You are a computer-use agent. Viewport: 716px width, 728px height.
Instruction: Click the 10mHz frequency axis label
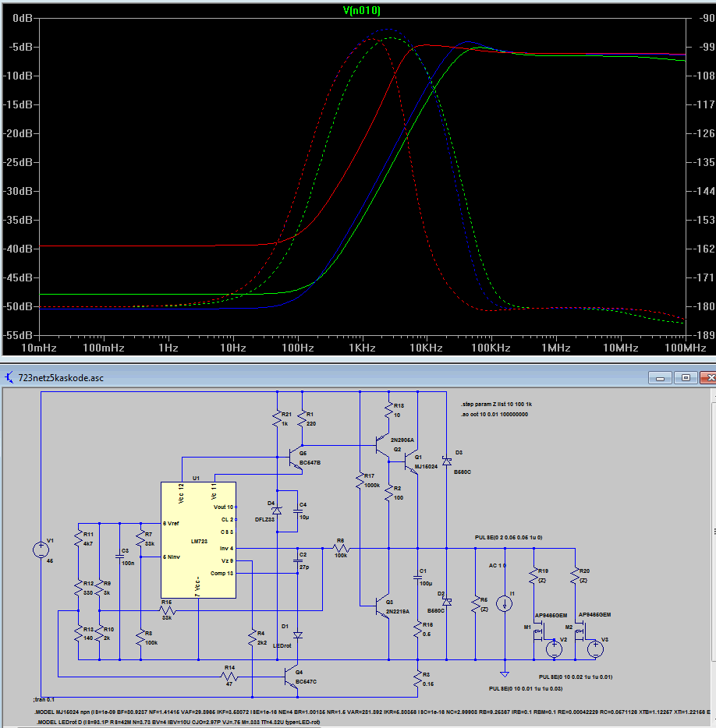point(39,348)
